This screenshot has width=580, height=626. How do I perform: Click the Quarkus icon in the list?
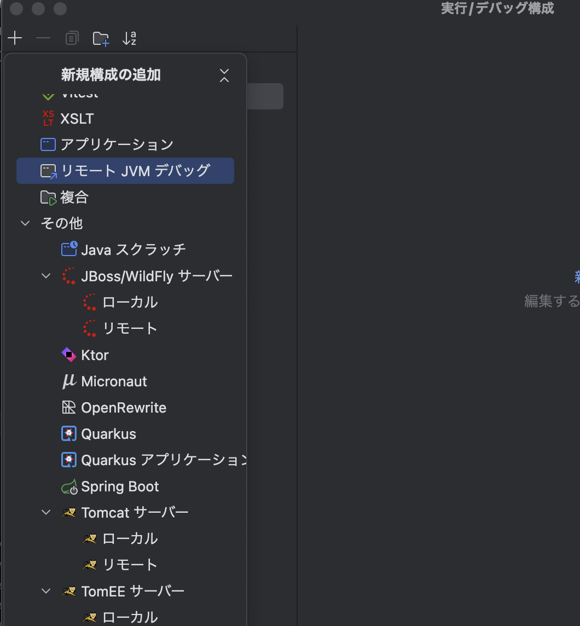coord(69,433)
